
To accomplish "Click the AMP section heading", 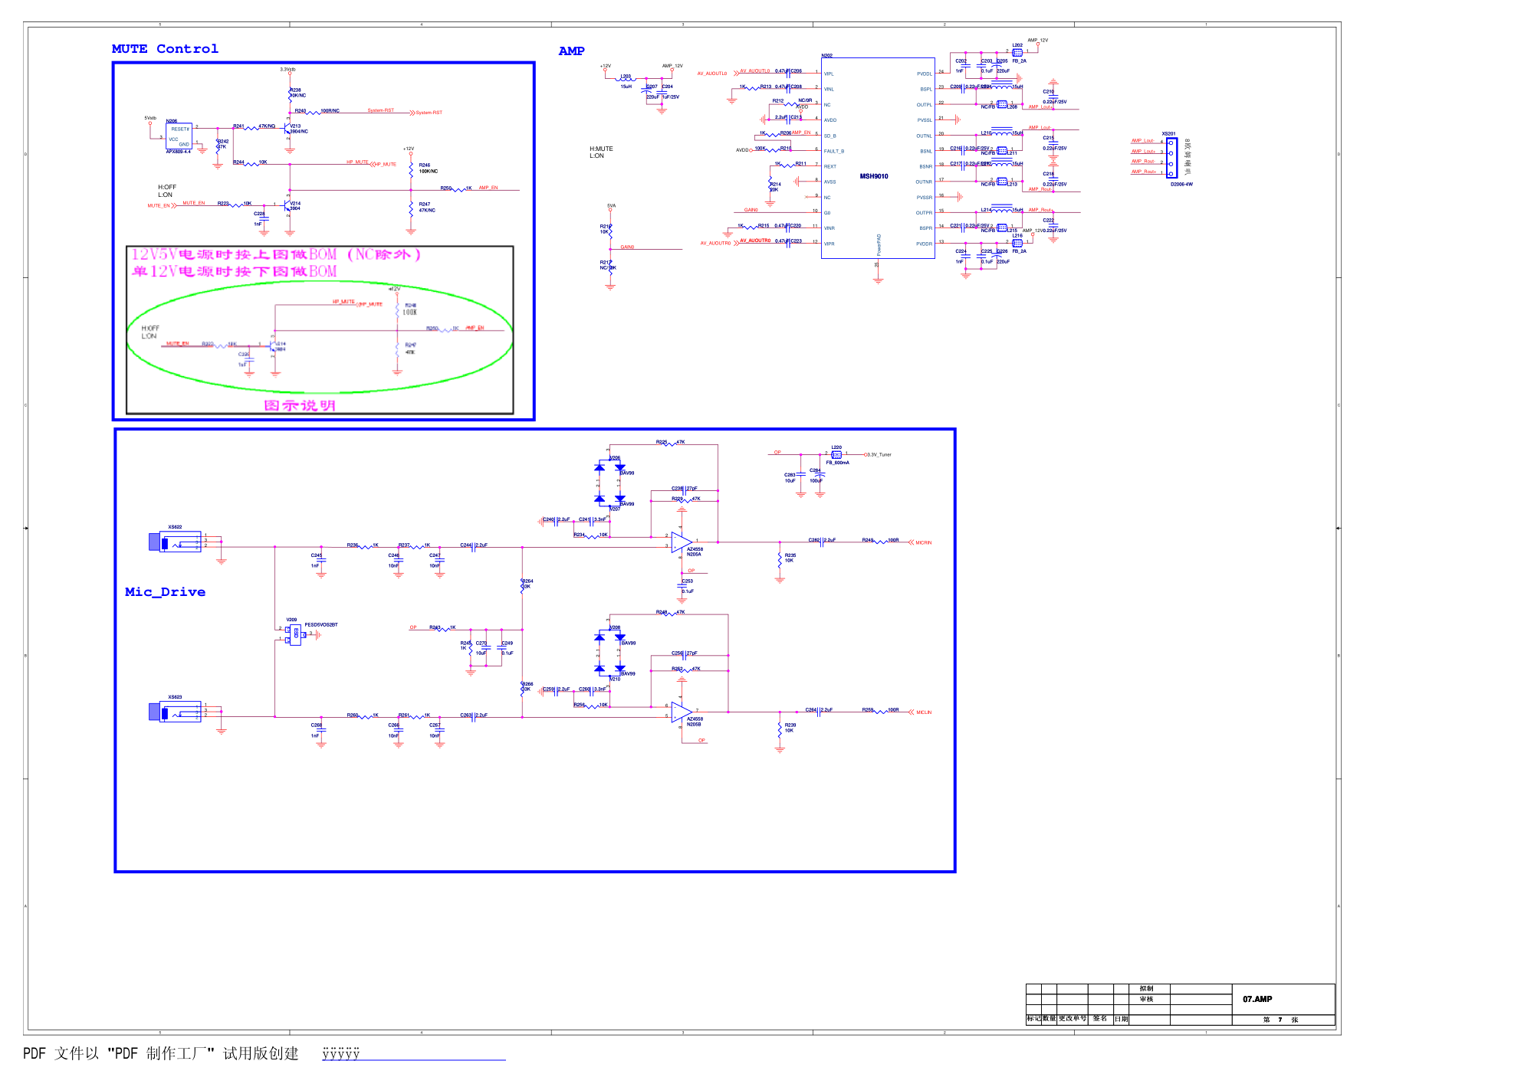I will coord(571,51).
